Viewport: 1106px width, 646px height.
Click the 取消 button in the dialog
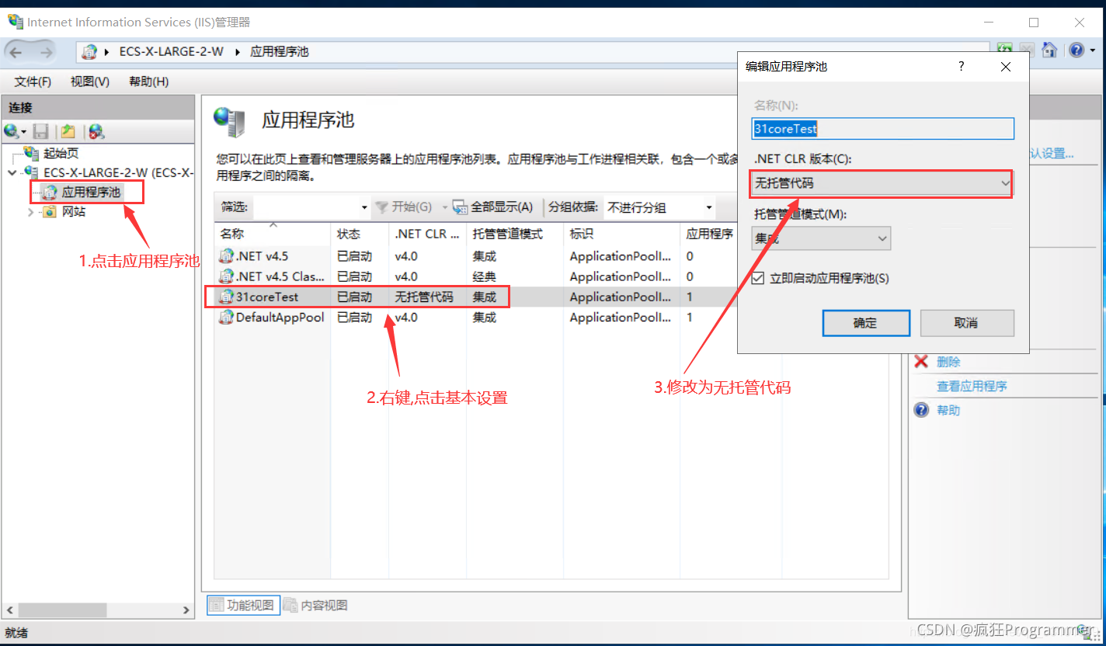[x=966, y=323]
